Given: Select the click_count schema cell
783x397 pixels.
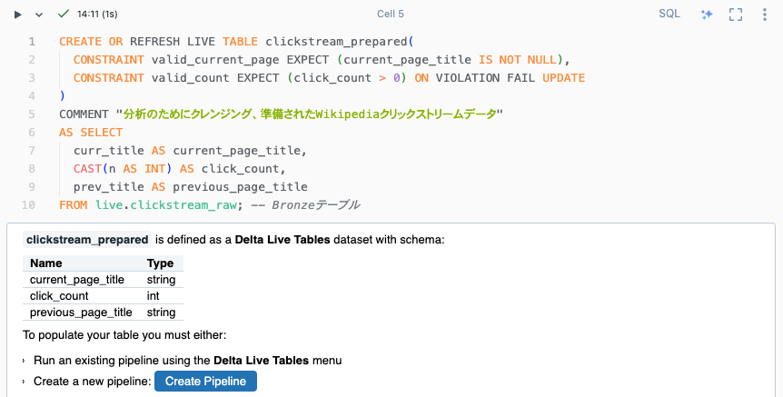Looking at the screenshot, I should [x=59, y=296].
